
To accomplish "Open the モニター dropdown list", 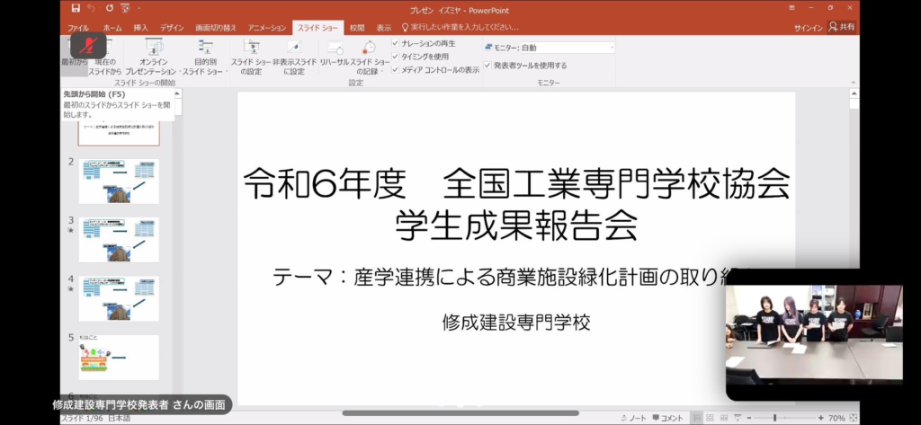I will pos(612,47).
